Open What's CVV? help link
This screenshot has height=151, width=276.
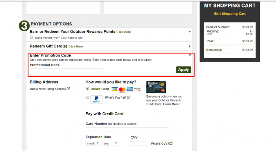pyautogui.click(x=160, y=143)
